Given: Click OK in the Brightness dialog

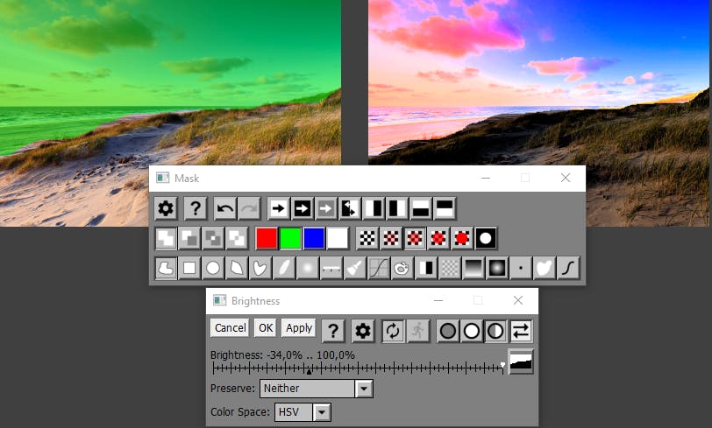Looking at the screenshot, I should 266,328.
